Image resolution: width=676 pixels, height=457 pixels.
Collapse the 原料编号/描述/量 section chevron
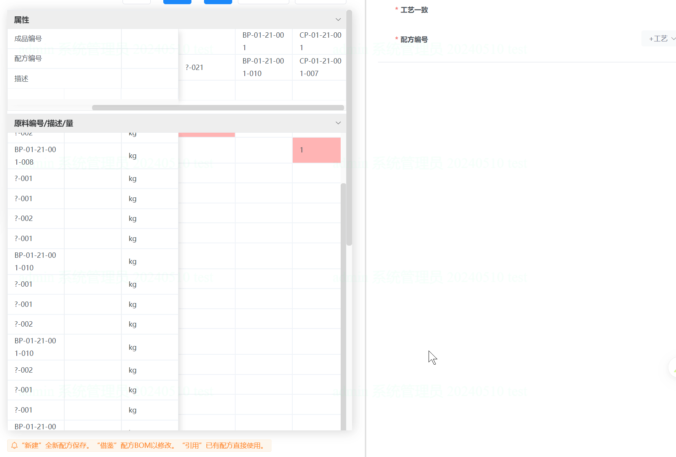[x=338, y=123]
